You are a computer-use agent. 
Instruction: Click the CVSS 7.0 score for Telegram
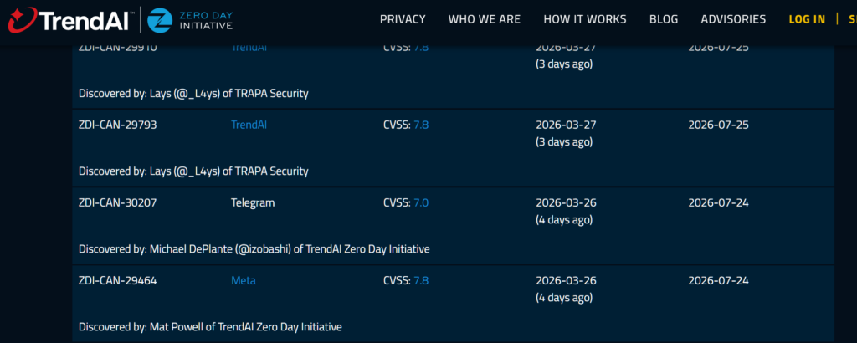(421, 202)
